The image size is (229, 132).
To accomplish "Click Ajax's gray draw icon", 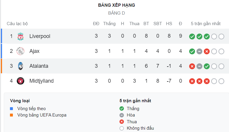I will click(199, 51).
